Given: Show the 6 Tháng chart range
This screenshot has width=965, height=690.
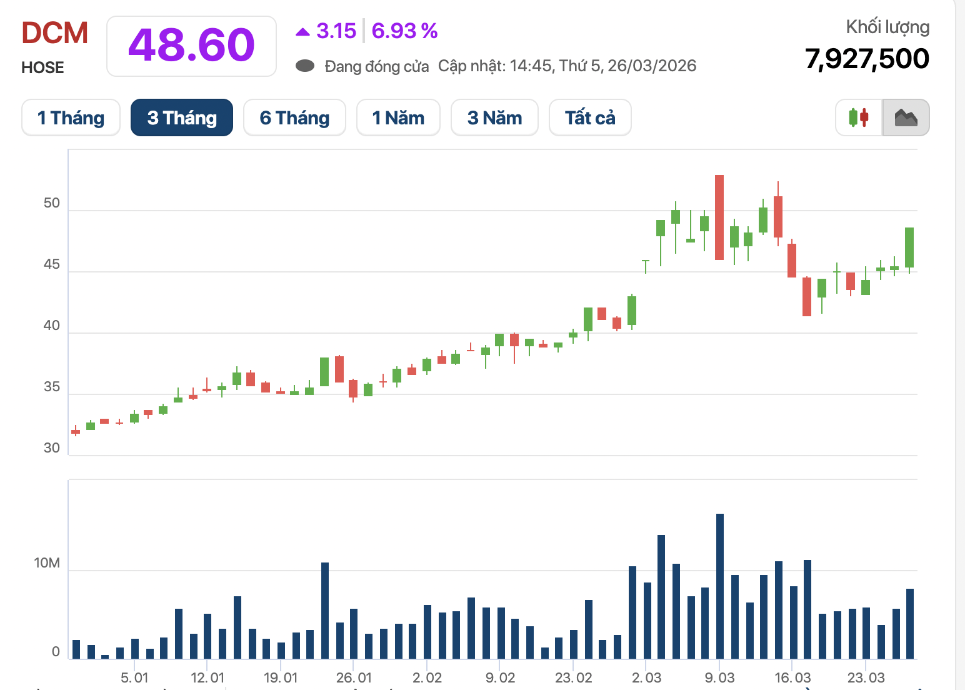Looking at the screenshot, I should click(x=294, y=117).
